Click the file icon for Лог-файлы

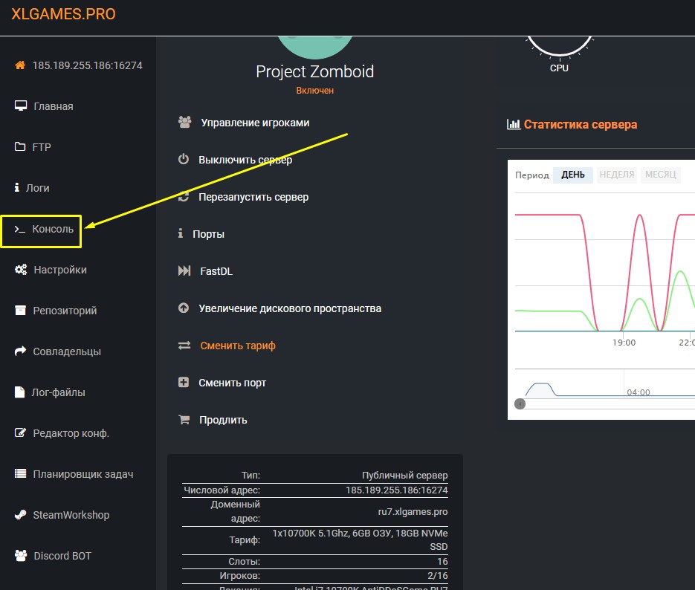pos(19,392)
